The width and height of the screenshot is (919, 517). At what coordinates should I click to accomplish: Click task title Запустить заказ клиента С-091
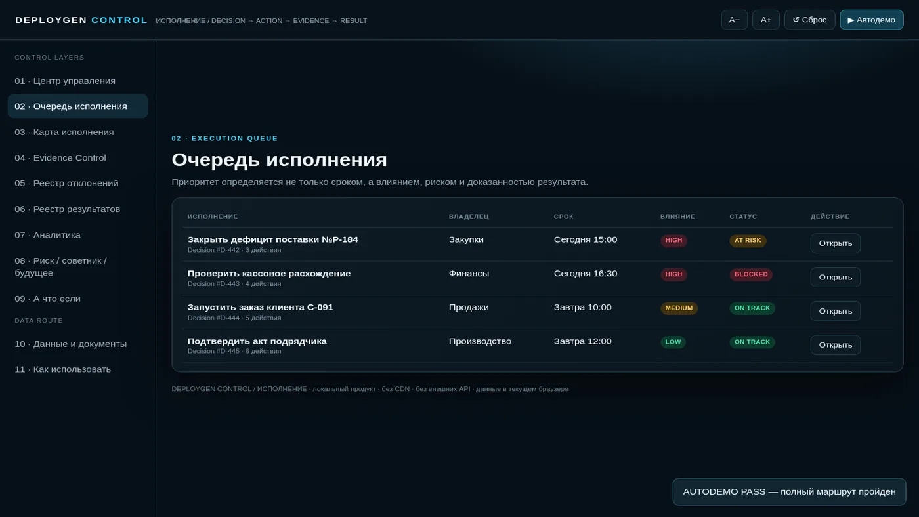pyautogui.click(x=261, y=307)
